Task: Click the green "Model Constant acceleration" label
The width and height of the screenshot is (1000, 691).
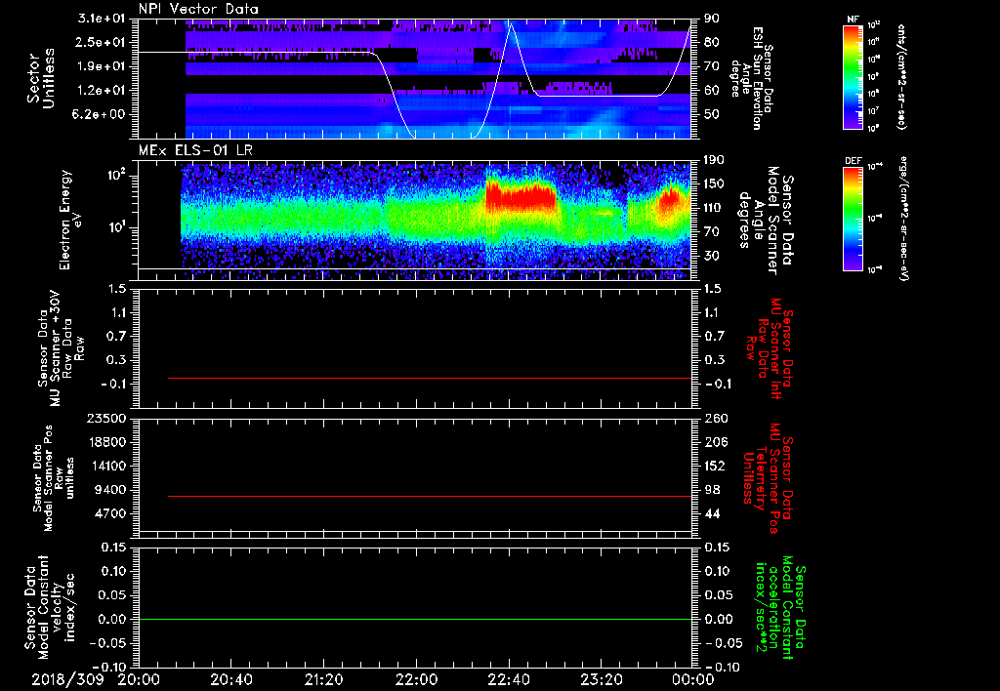Action: pos(781,608)
